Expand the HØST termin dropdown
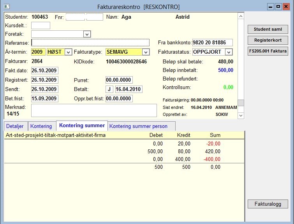The width and height of the screenshot is (294, 224). (x=68, y=52)
